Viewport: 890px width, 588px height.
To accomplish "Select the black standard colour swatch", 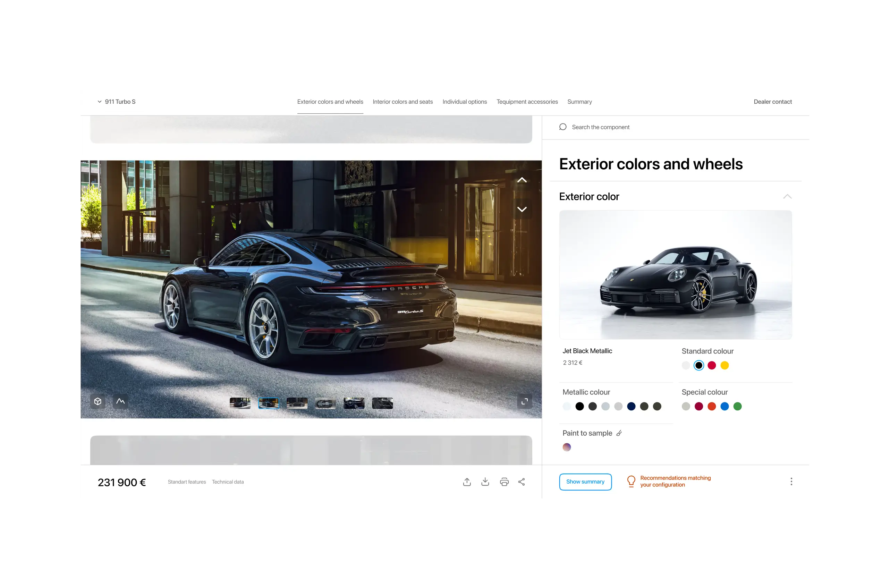I will (698, 365).
